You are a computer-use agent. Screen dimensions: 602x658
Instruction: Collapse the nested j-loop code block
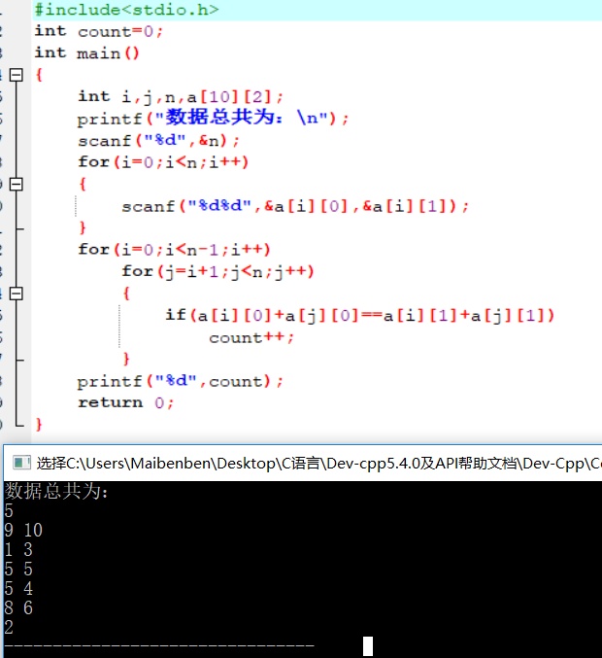click(15, 293)
